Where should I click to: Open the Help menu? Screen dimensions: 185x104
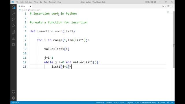(x=59, y=2)
